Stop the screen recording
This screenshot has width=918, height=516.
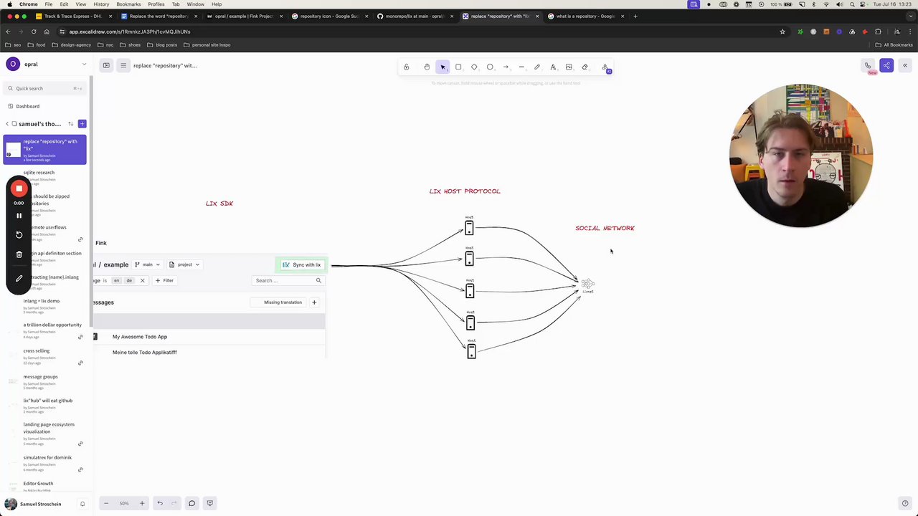[19, 189]
